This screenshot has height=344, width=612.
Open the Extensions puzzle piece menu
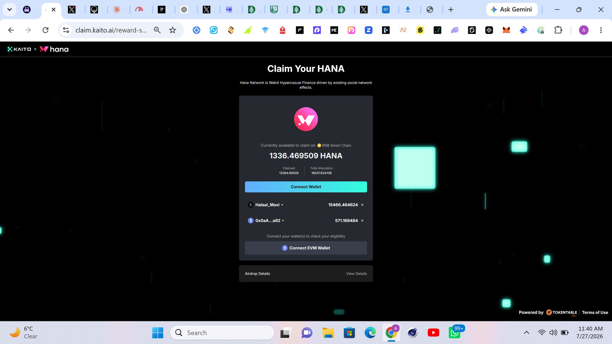[x=558, y=30]
